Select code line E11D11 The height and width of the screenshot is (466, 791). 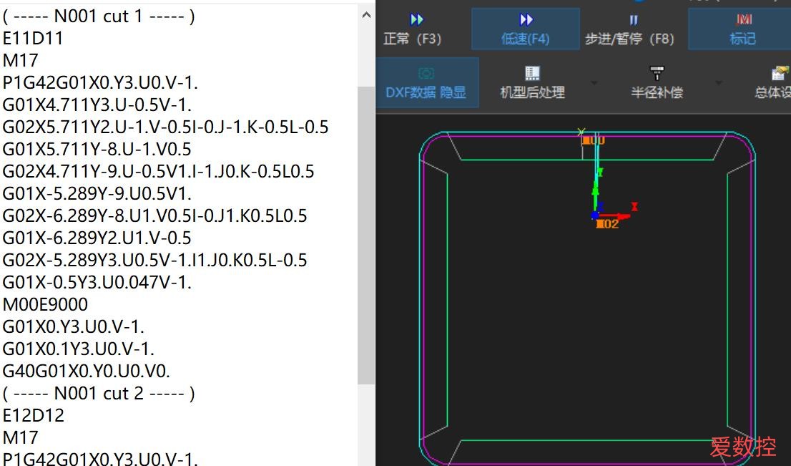click(33, 39)
